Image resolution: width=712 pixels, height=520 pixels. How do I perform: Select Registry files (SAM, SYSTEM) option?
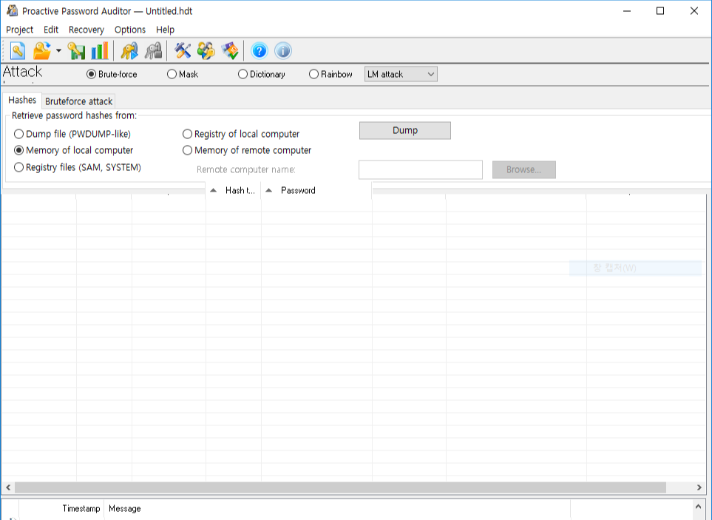tap(78, 168)
